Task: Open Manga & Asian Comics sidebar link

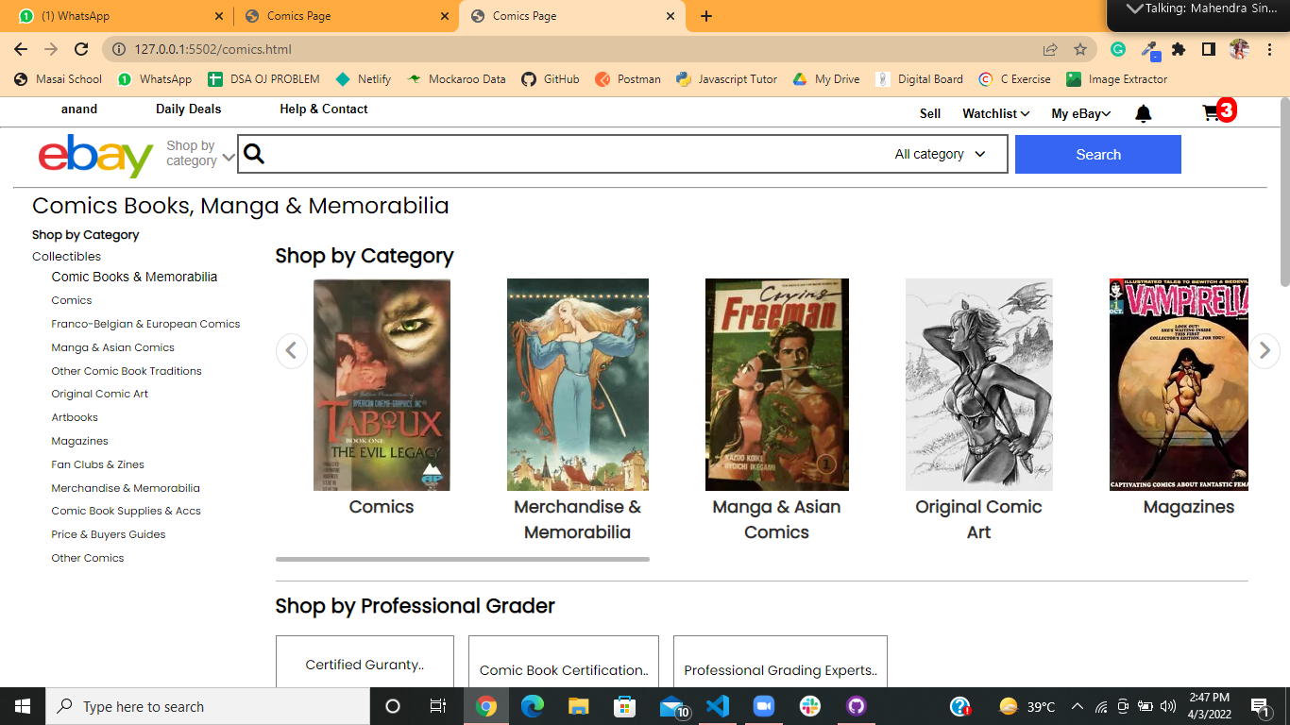Action: (112, 347)
